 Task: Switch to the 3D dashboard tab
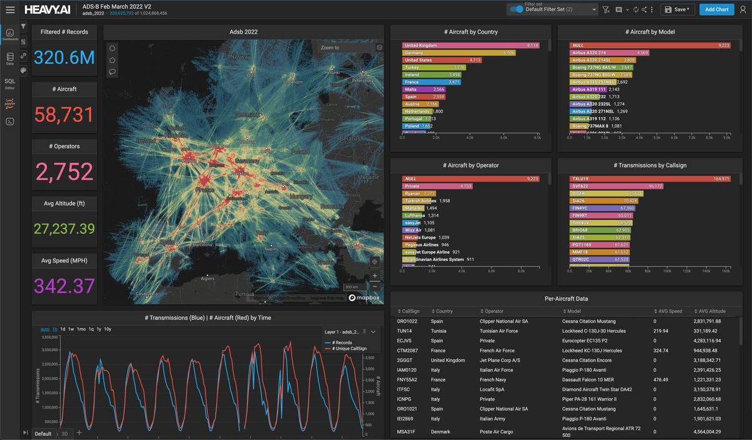coord(64,433)
